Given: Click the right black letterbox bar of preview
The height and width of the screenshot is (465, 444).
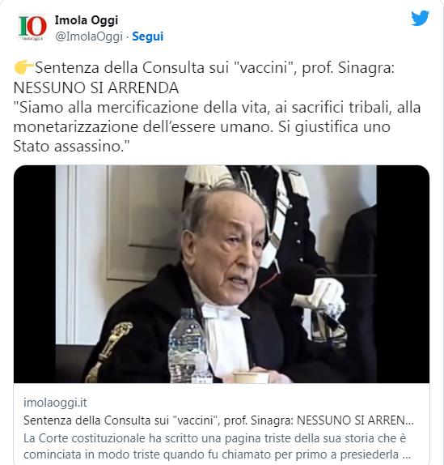Looking at the screenshot, I should pyautogui.click(x=403, y=274).
